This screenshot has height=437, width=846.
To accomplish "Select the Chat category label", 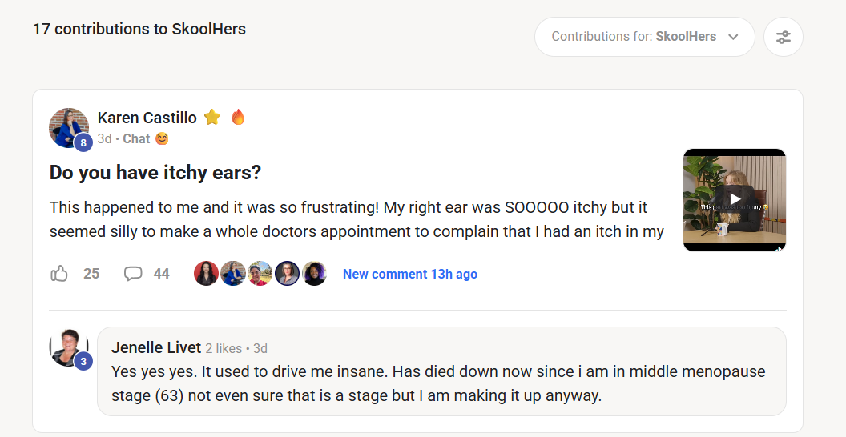I will pos(136,138).
